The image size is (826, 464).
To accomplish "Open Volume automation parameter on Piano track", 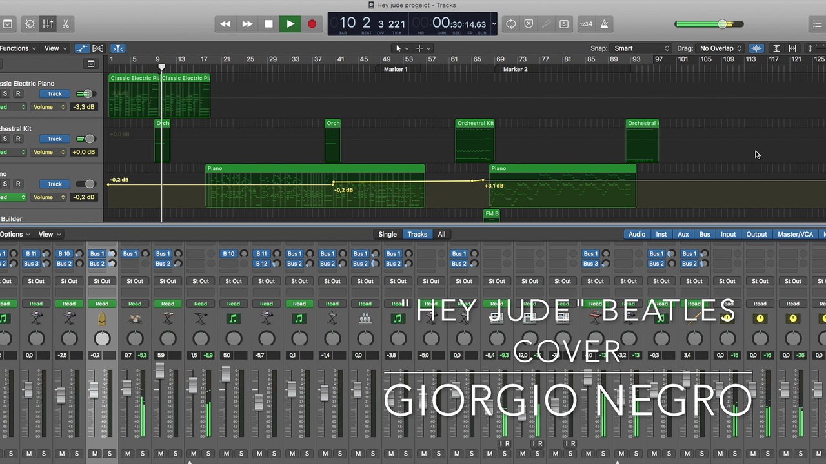I will click(49, 197).
